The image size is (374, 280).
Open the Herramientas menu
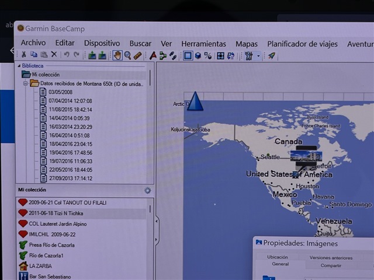click(x=203, y=44)
